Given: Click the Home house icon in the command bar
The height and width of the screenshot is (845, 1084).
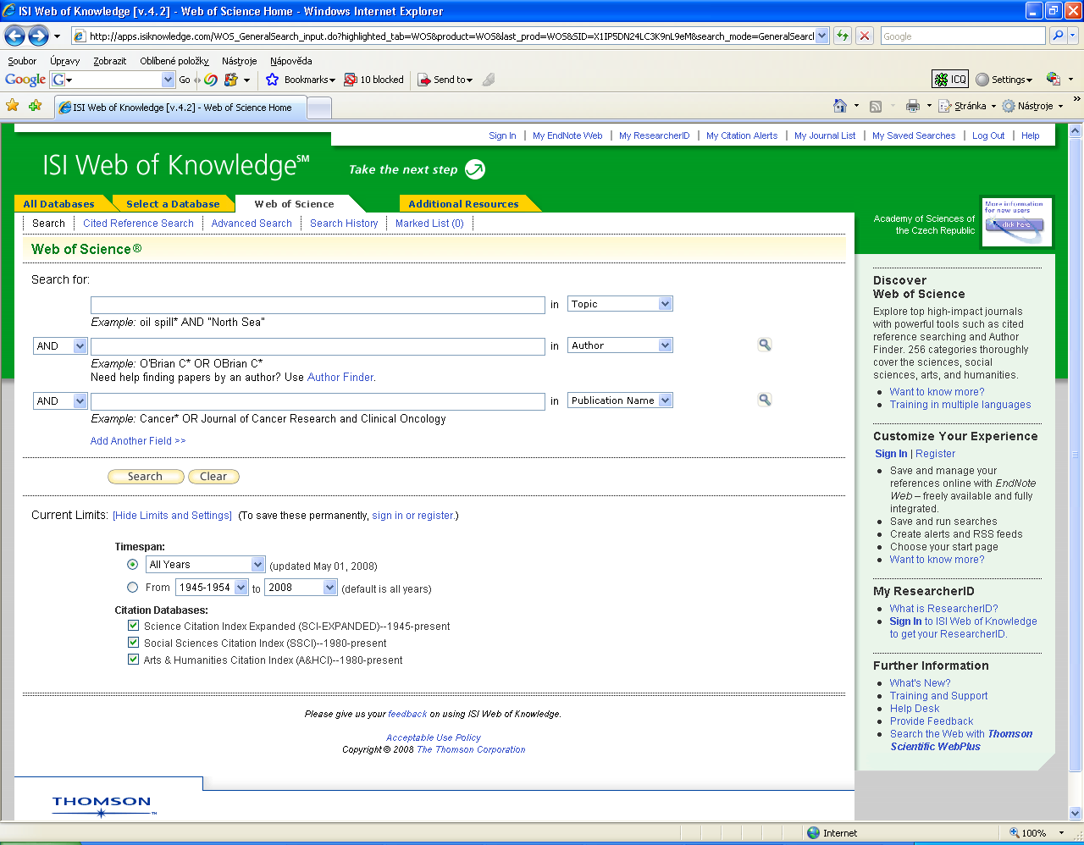Looking at the screenshot, I should 840,106.
